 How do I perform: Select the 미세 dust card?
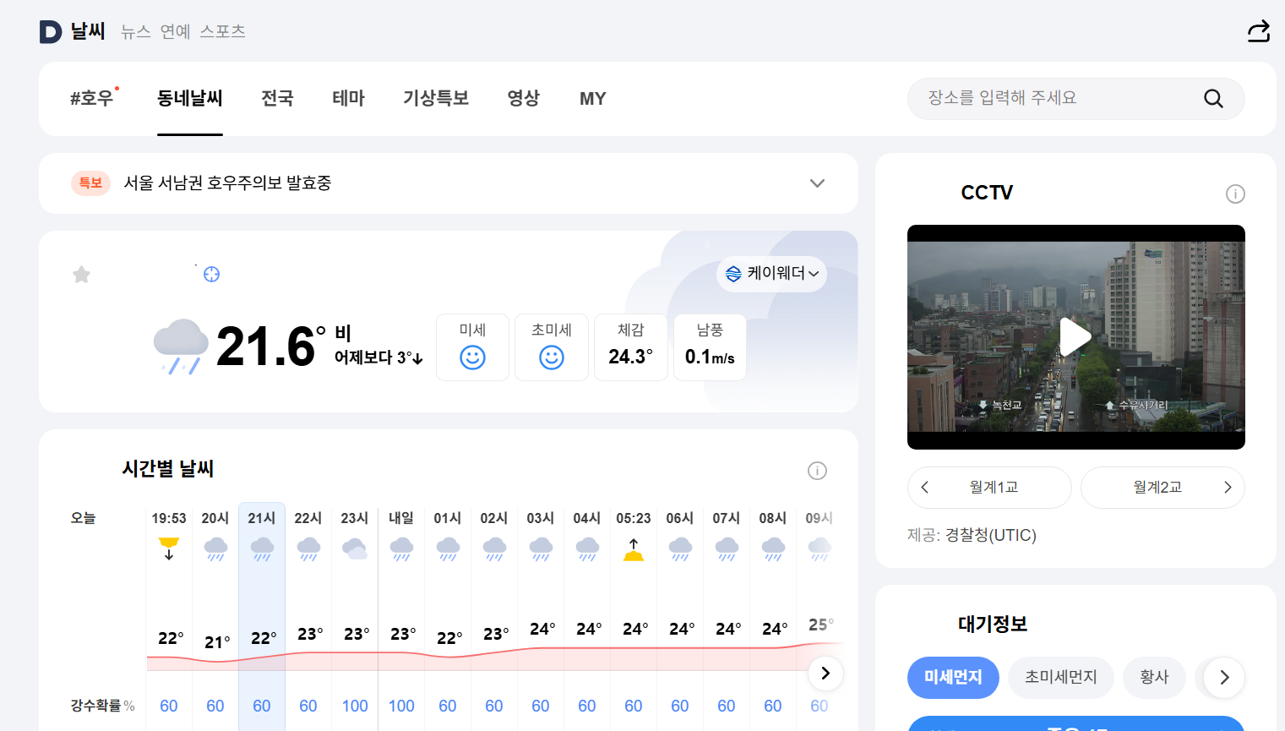pyautogui.click(x=472, y=346)
